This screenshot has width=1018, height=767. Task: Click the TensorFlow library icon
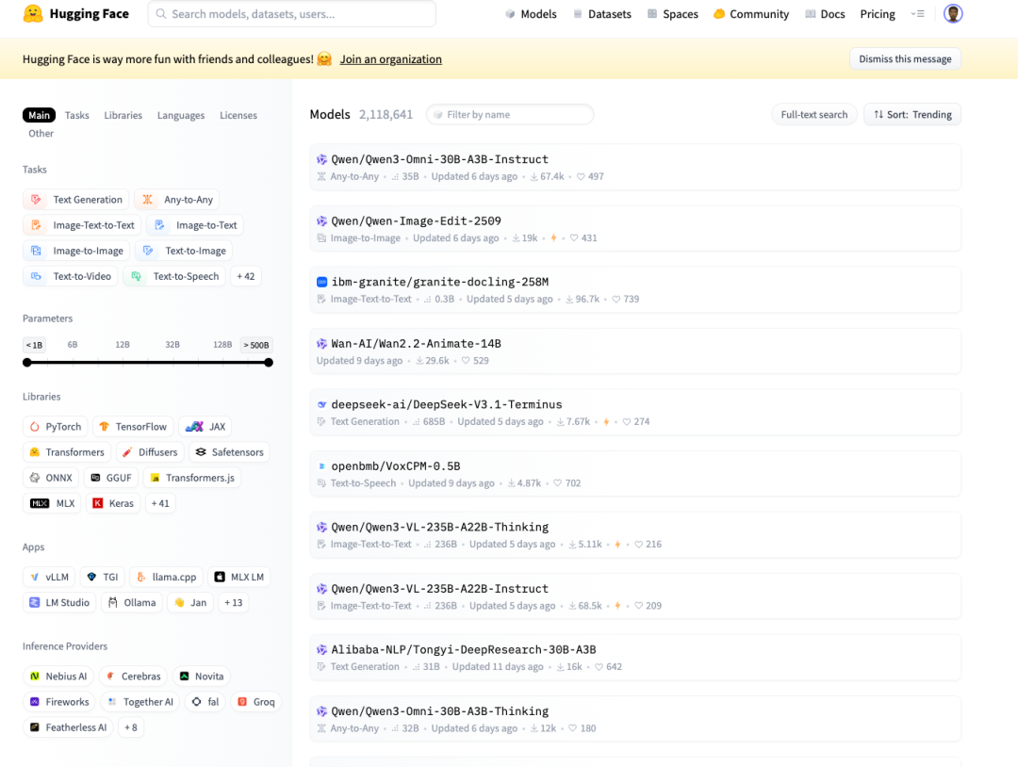[104, 427]
